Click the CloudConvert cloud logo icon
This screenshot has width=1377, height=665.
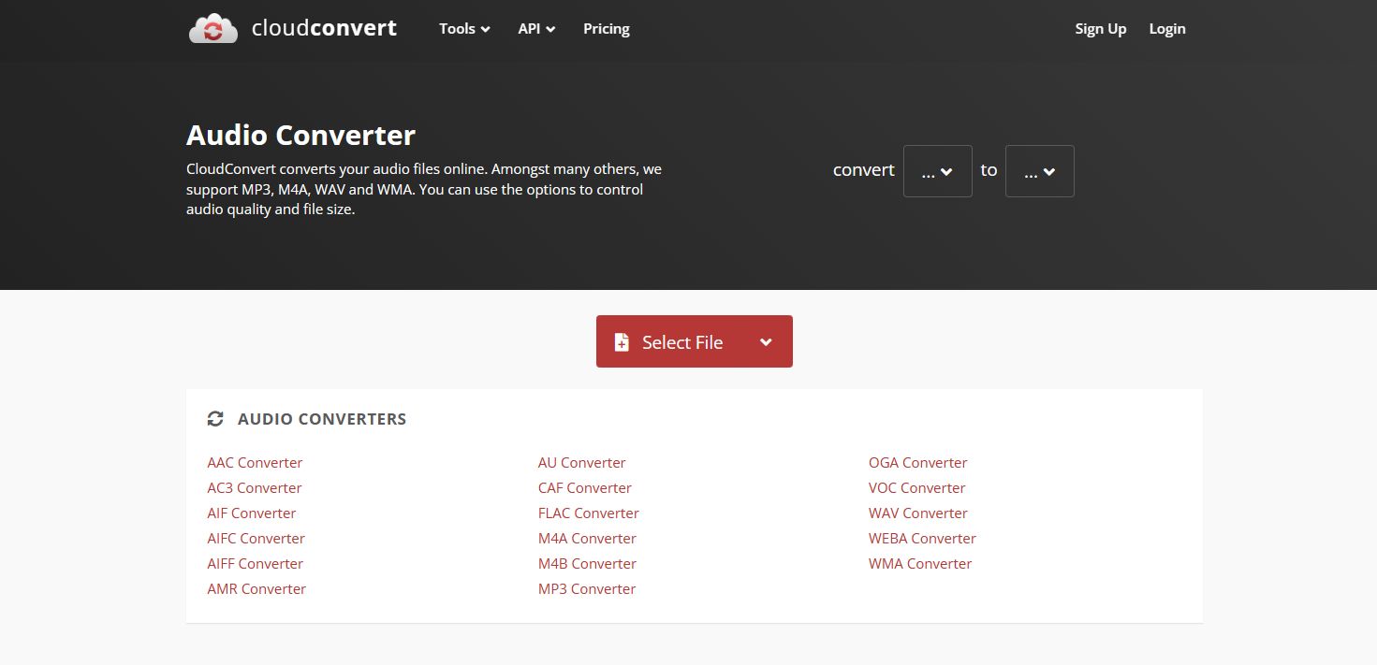click(x=213, y=29)
